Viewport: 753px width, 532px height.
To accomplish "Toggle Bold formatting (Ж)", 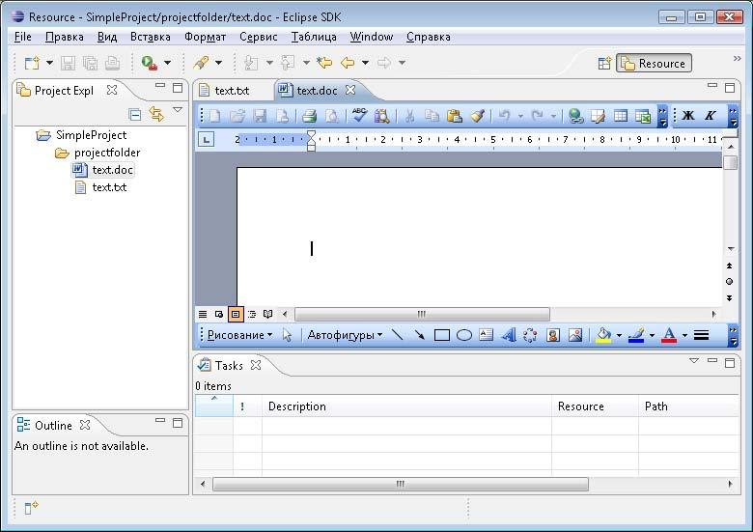I will tap(688, 115).
